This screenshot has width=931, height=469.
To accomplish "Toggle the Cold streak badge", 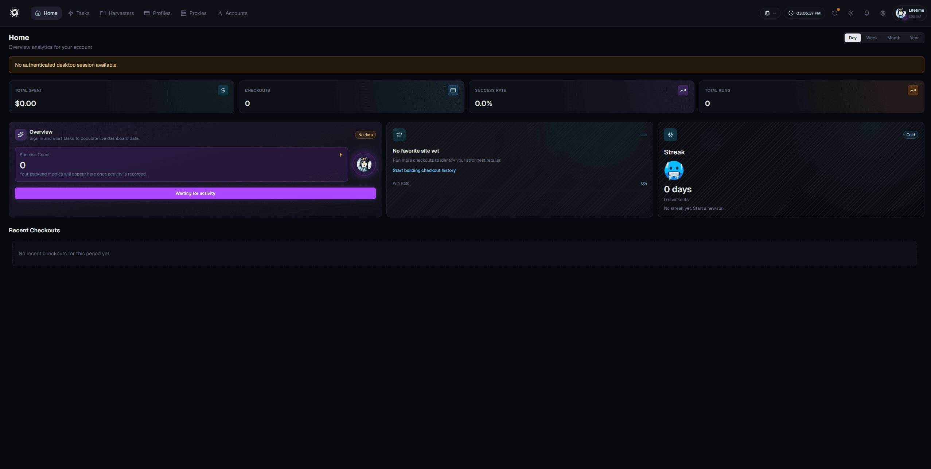I will (x=910, y=134).
